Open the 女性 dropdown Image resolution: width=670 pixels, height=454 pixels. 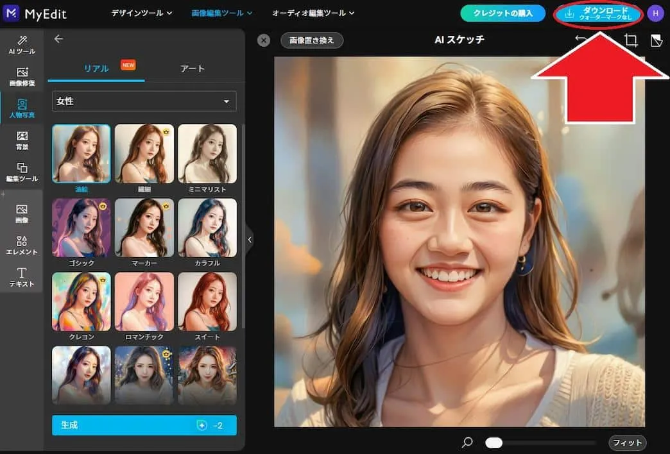(x=144, y=101)
